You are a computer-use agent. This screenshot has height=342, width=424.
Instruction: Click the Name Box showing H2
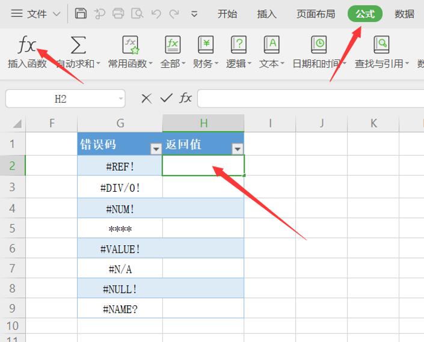[x=65, y=99]
